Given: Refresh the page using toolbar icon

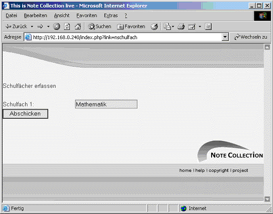Looking at the screenshot, I should click(67, 27).
